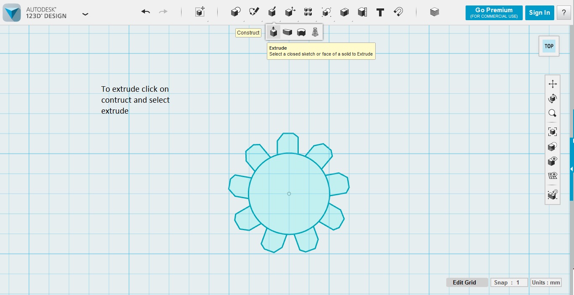
Task: Select the Measure tool
Action: [x=362, y=12]
